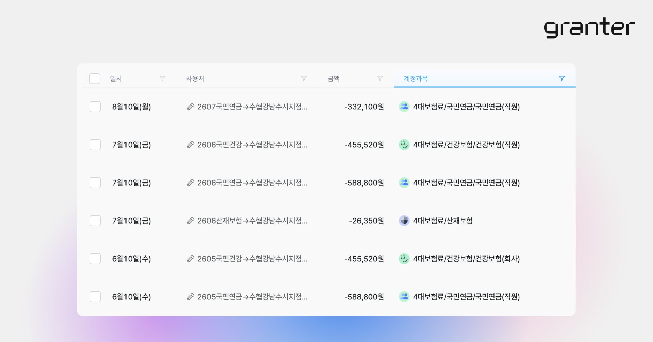The height and width of the screenshot is (342, 653).
Task: Click pie icon beside 4대보험료/산재보험
Action: tap(404, 221)
